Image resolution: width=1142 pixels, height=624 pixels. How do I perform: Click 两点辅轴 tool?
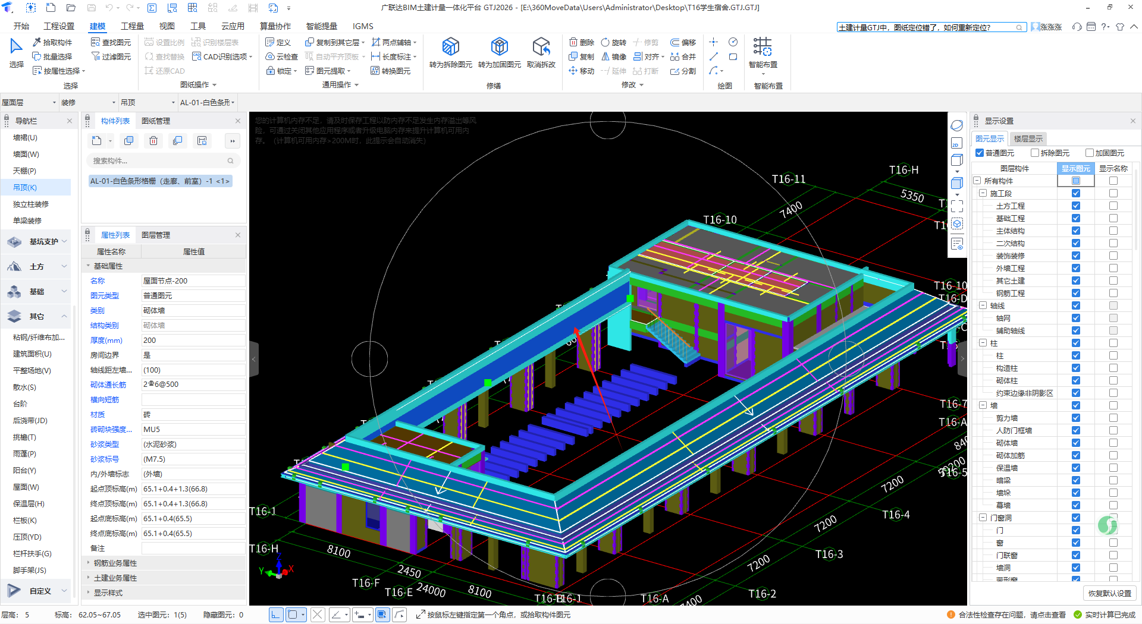pos(394,42)
